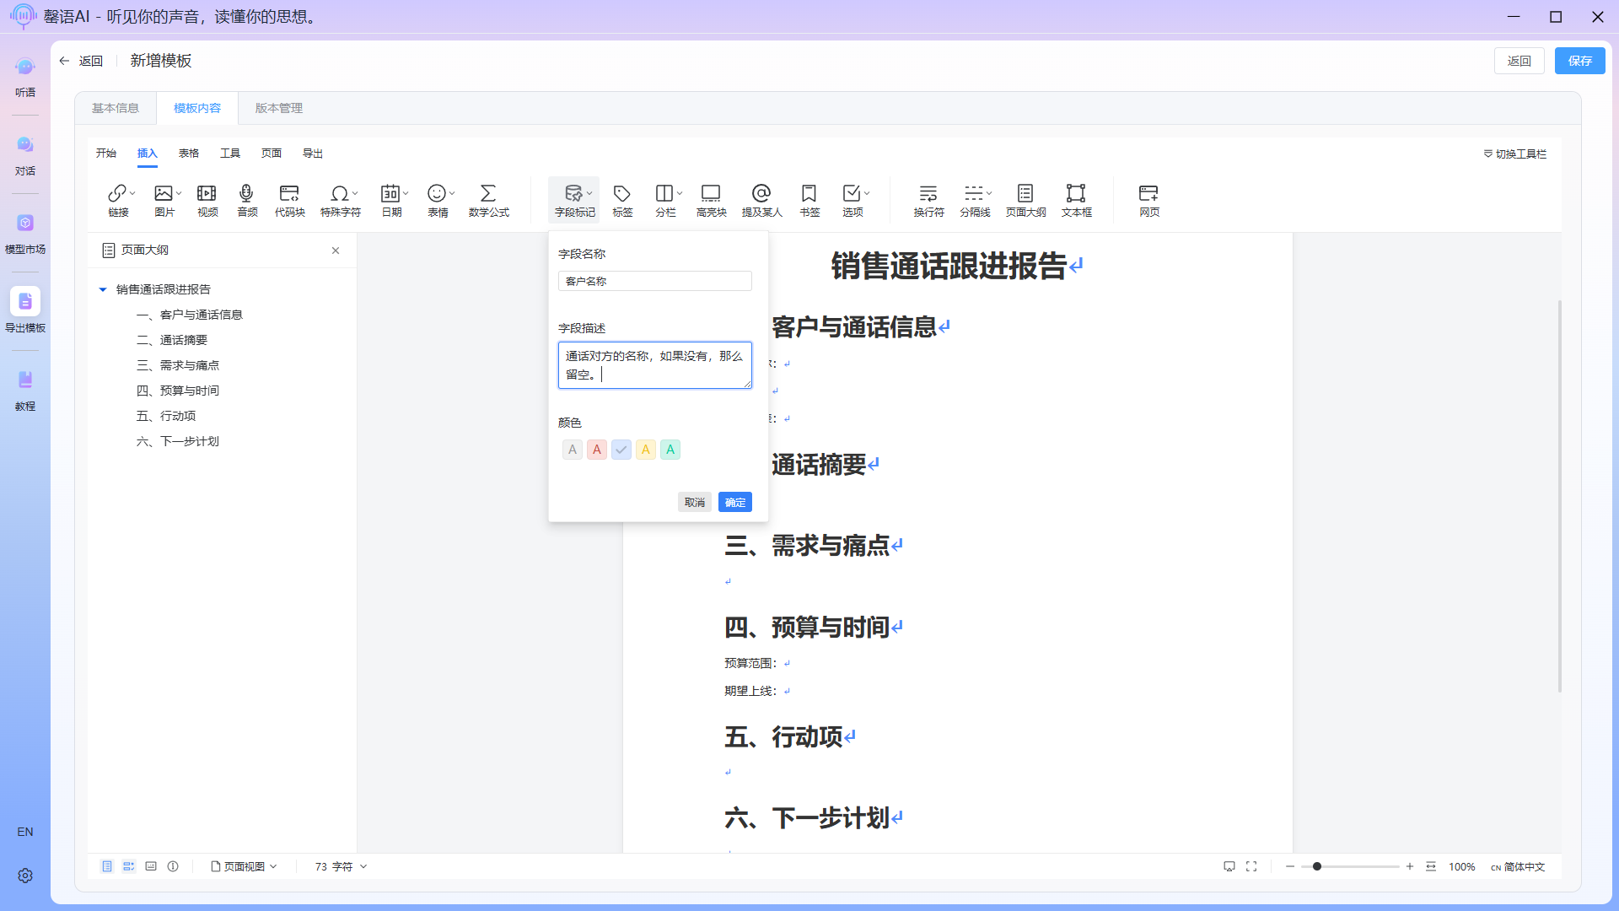Go back via top-left 返回 arrow
The image size is (1619, 911).
[81, 61]
